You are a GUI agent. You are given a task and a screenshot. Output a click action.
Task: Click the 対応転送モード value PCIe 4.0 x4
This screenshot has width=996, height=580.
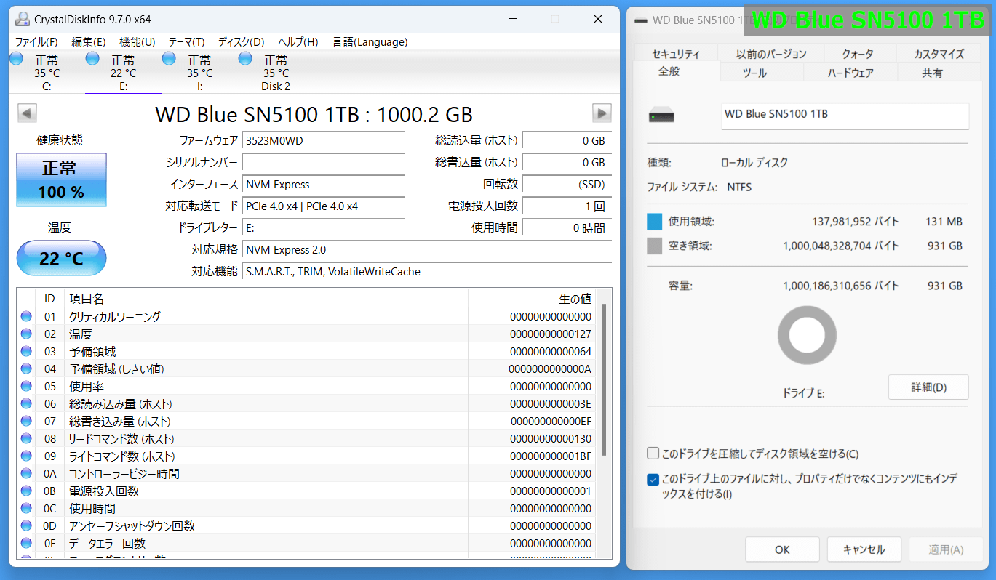pos(323,206)
